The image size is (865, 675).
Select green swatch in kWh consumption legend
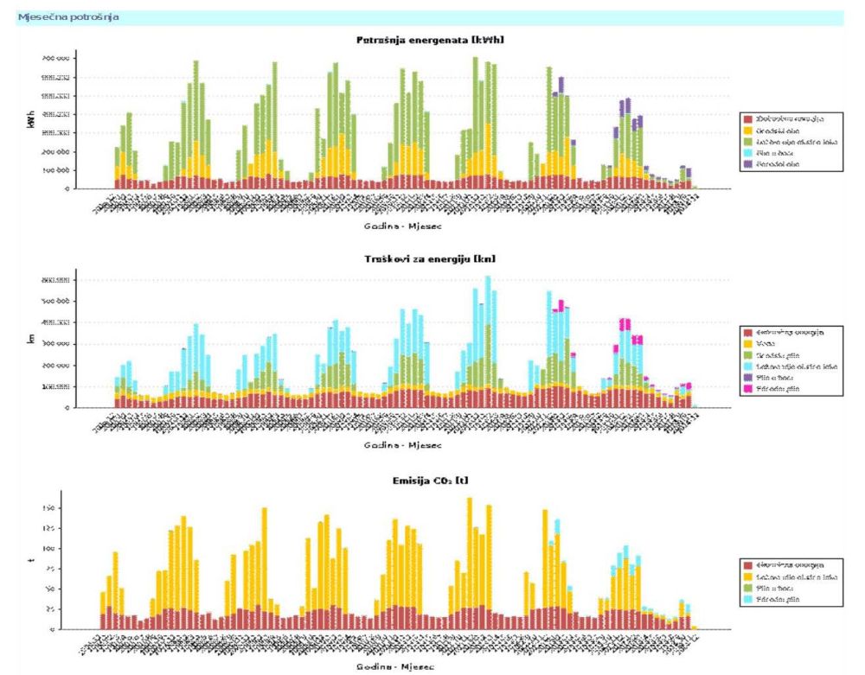tap(749, 141)
